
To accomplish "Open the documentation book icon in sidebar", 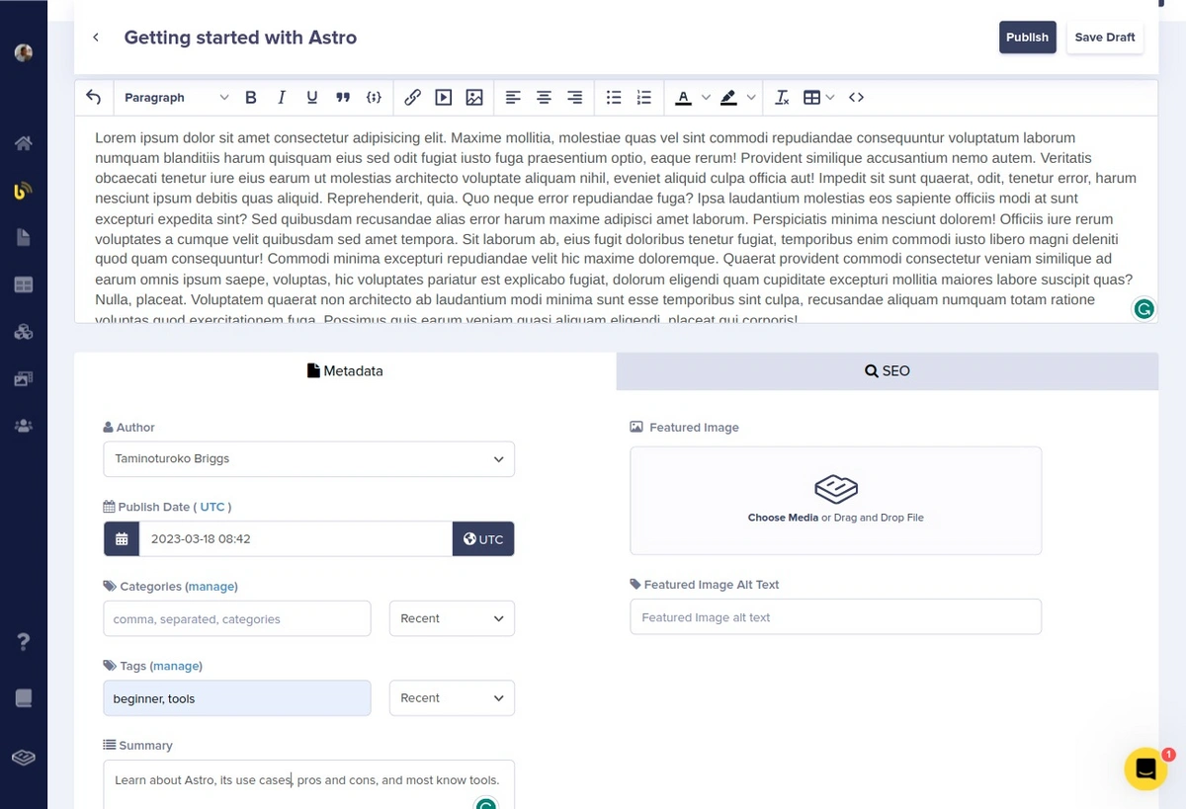I will [x=24, y=698].
